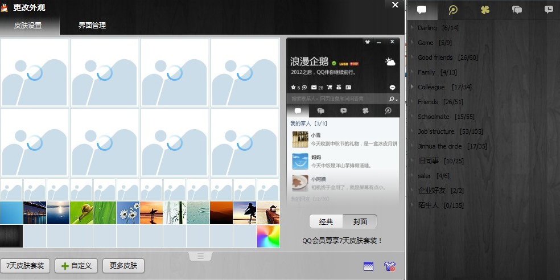Click the red VIP badge
The width and height of the screenshot is (560, 280).
(x=354, y=64)
